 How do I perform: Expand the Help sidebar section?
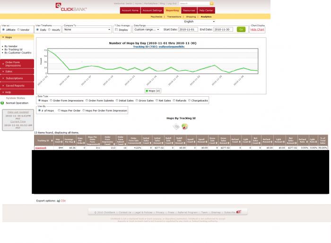[x=17, y=92]
